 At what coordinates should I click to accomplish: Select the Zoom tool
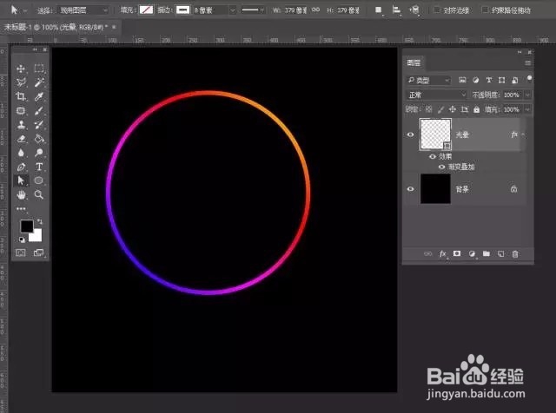coord(39,194)
